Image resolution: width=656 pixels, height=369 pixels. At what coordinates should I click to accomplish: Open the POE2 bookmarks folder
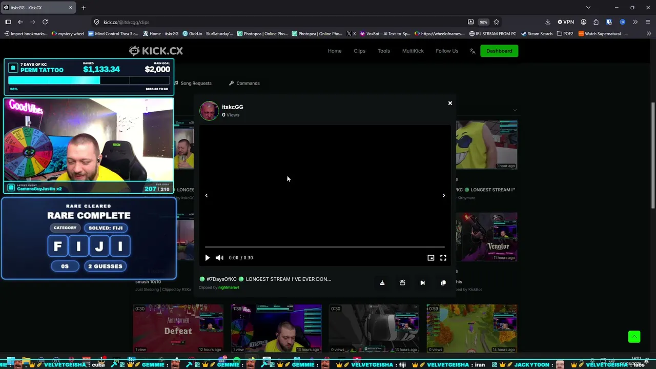tap(565, 34)
